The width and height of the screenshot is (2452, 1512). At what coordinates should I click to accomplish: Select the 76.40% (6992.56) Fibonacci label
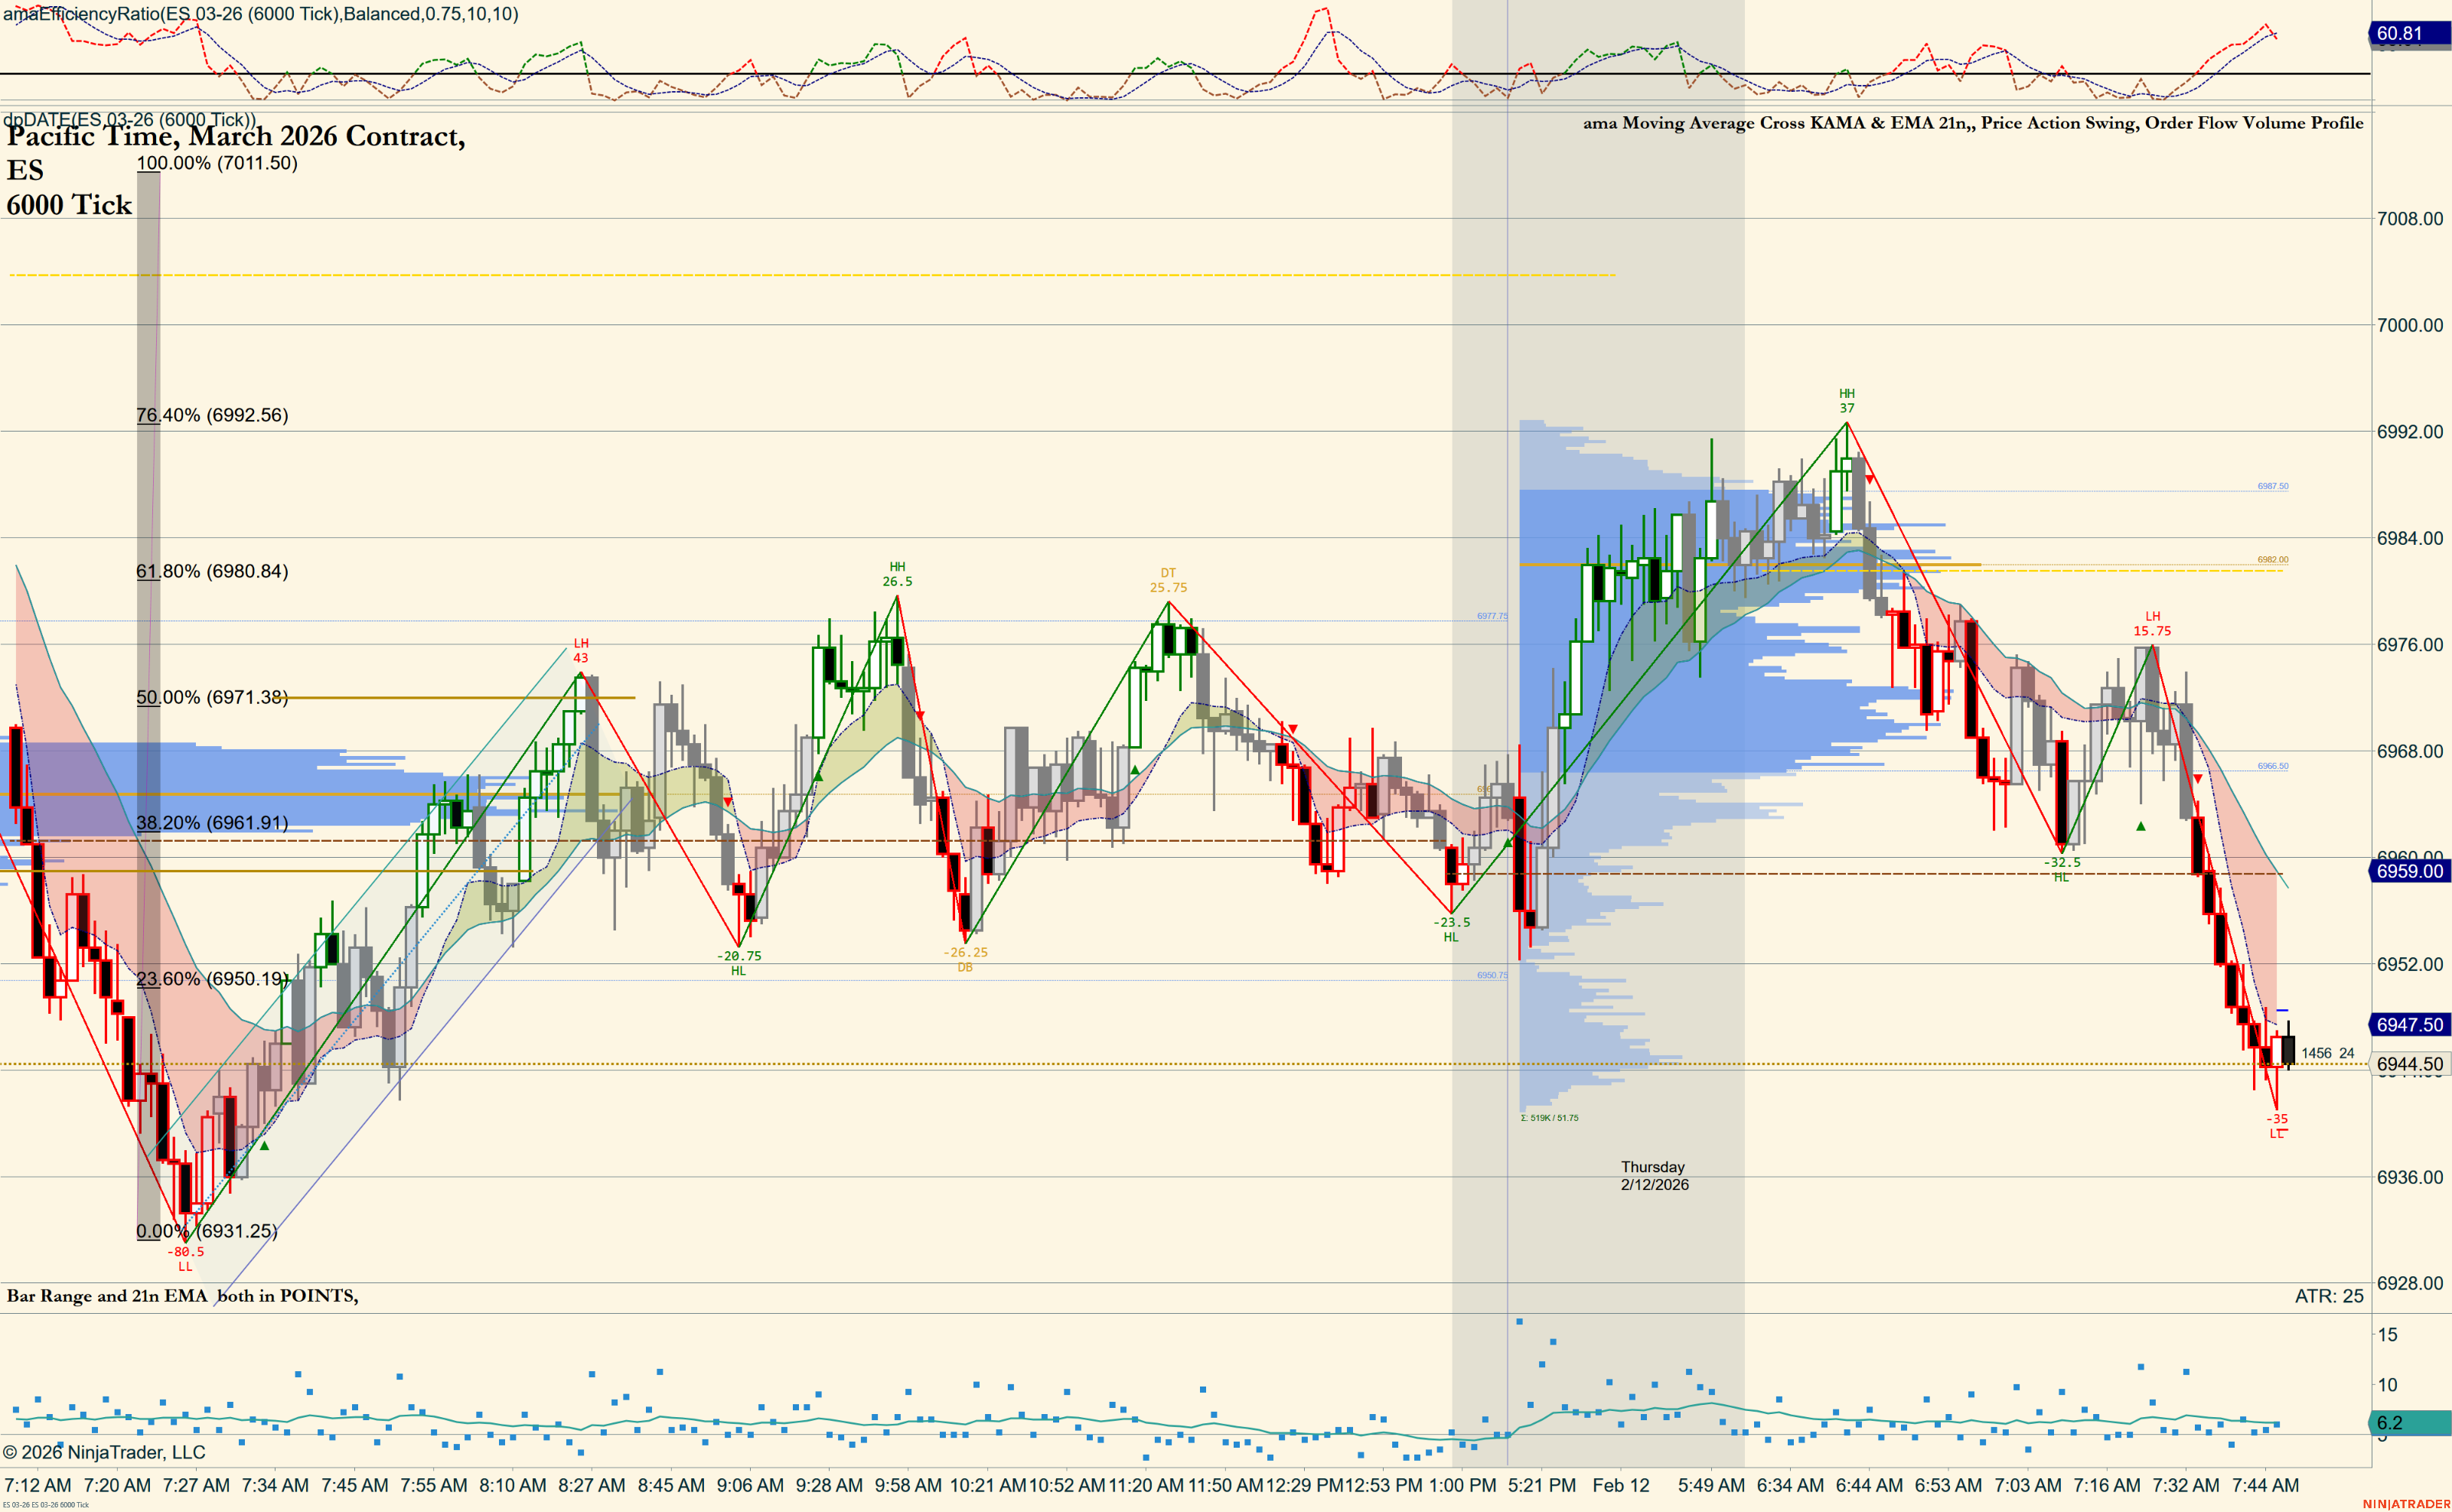[x=212, y=415]
